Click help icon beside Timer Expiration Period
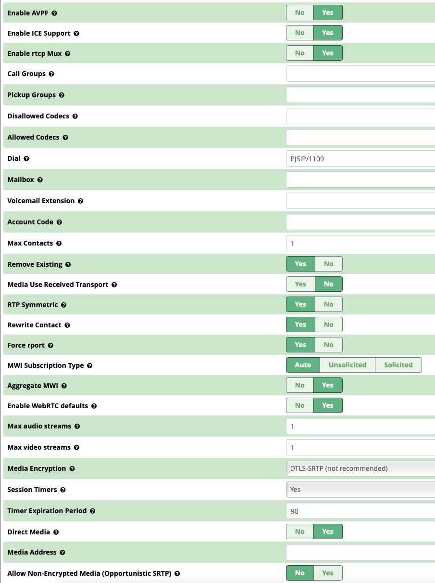 [92, 511]
